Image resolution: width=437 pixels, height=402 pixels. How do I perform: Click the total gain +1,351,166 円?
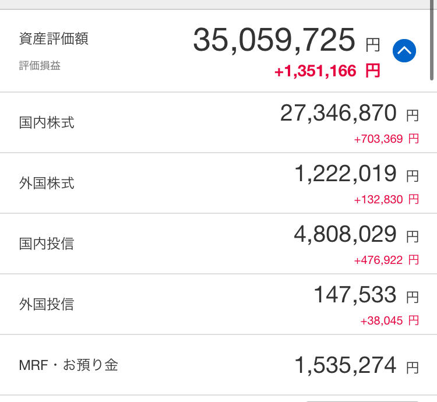327,70
